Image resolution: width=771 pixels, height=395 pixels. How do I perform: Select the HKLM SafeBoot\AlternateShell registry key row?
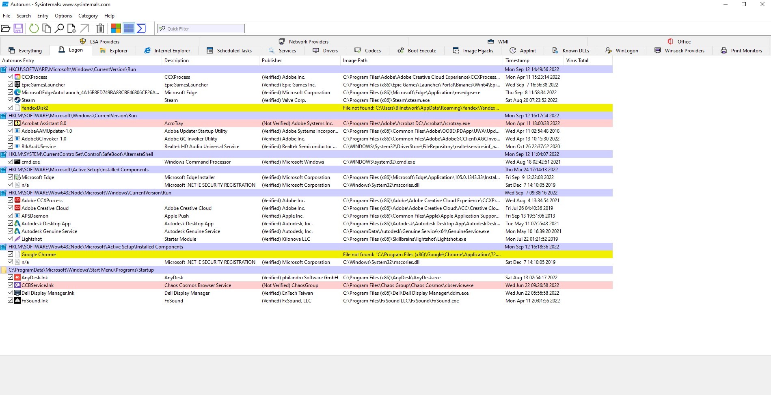pos(306,154)
